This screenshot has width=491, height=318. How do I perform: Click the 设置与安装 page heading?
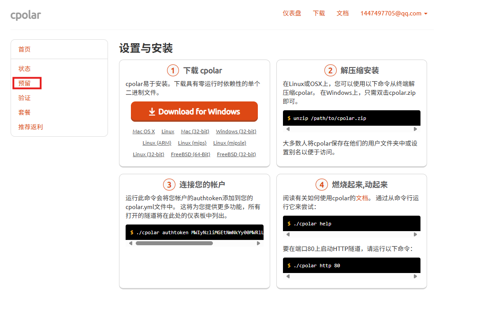tap(146, 48)
